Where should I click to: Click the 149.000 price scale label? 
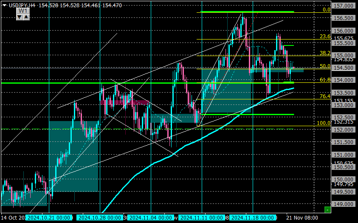344,204
